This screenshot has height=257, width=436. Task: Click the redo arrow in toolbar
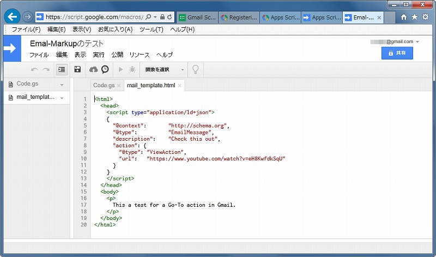pyautogui.click(x=46, y=70)
